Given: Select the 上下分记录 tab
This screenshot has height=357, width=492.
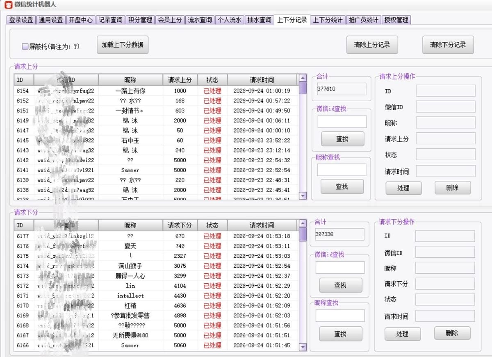Looking at the screenshot, I should coord(292,19).
